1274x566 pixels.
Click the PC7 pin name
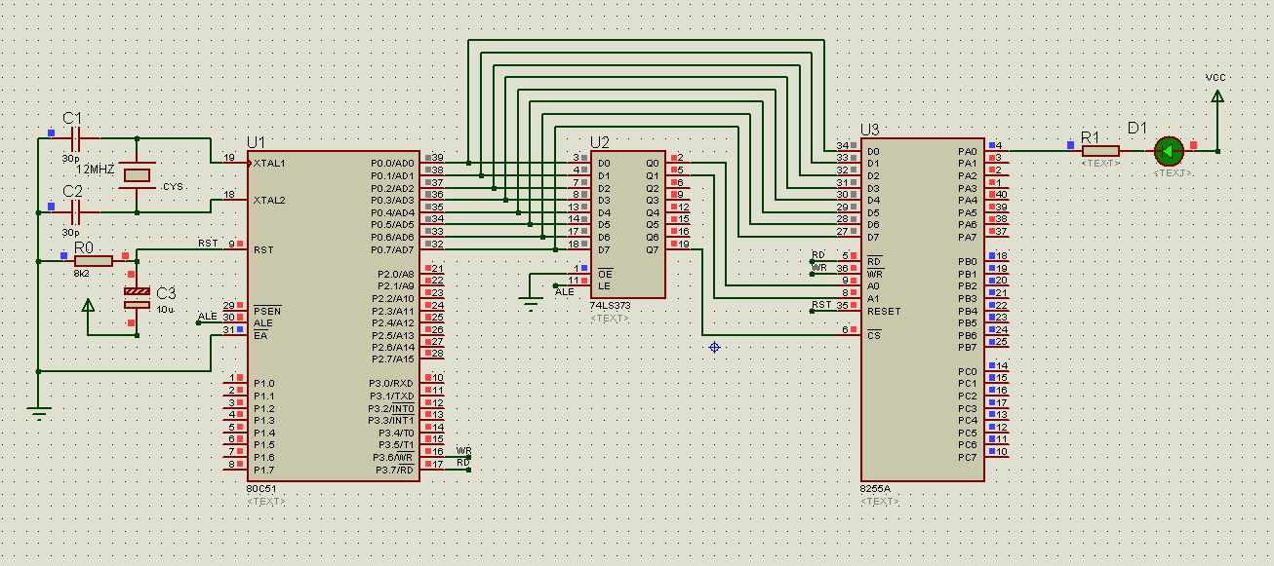pyautogui.click(x=968, y=457)
